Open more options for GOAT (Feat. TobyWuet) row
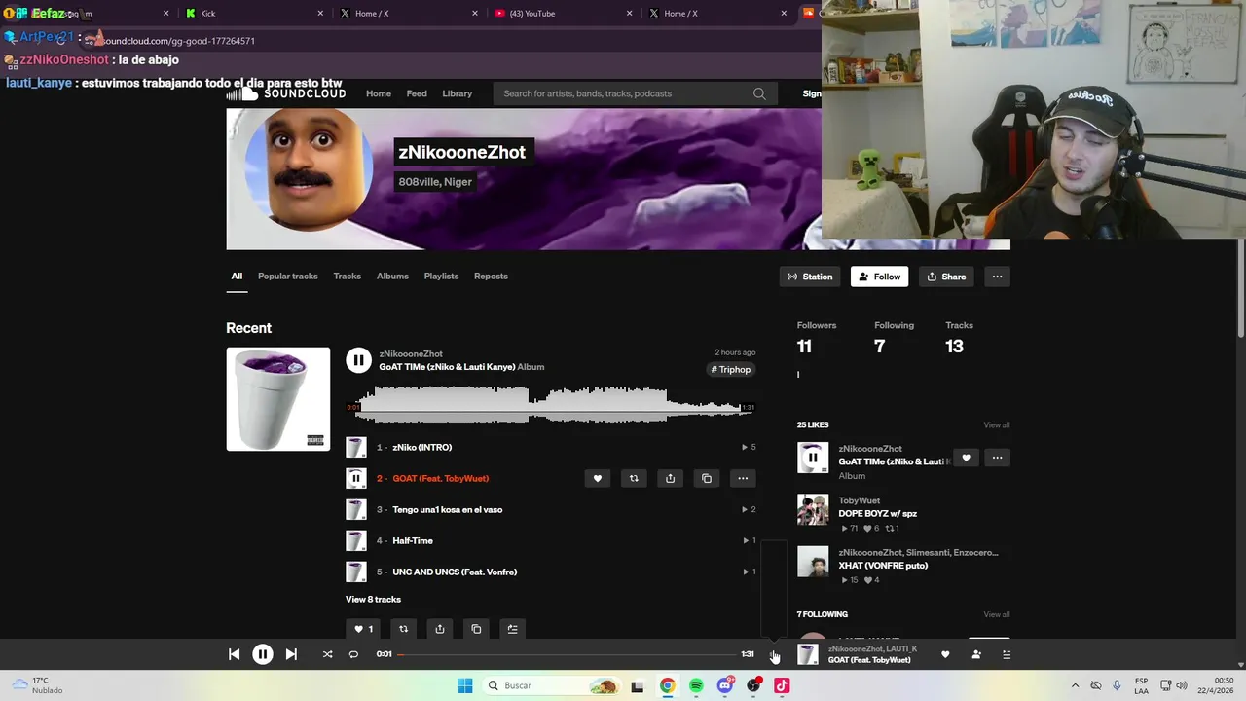1246x701 pixels. coord(743,478)
